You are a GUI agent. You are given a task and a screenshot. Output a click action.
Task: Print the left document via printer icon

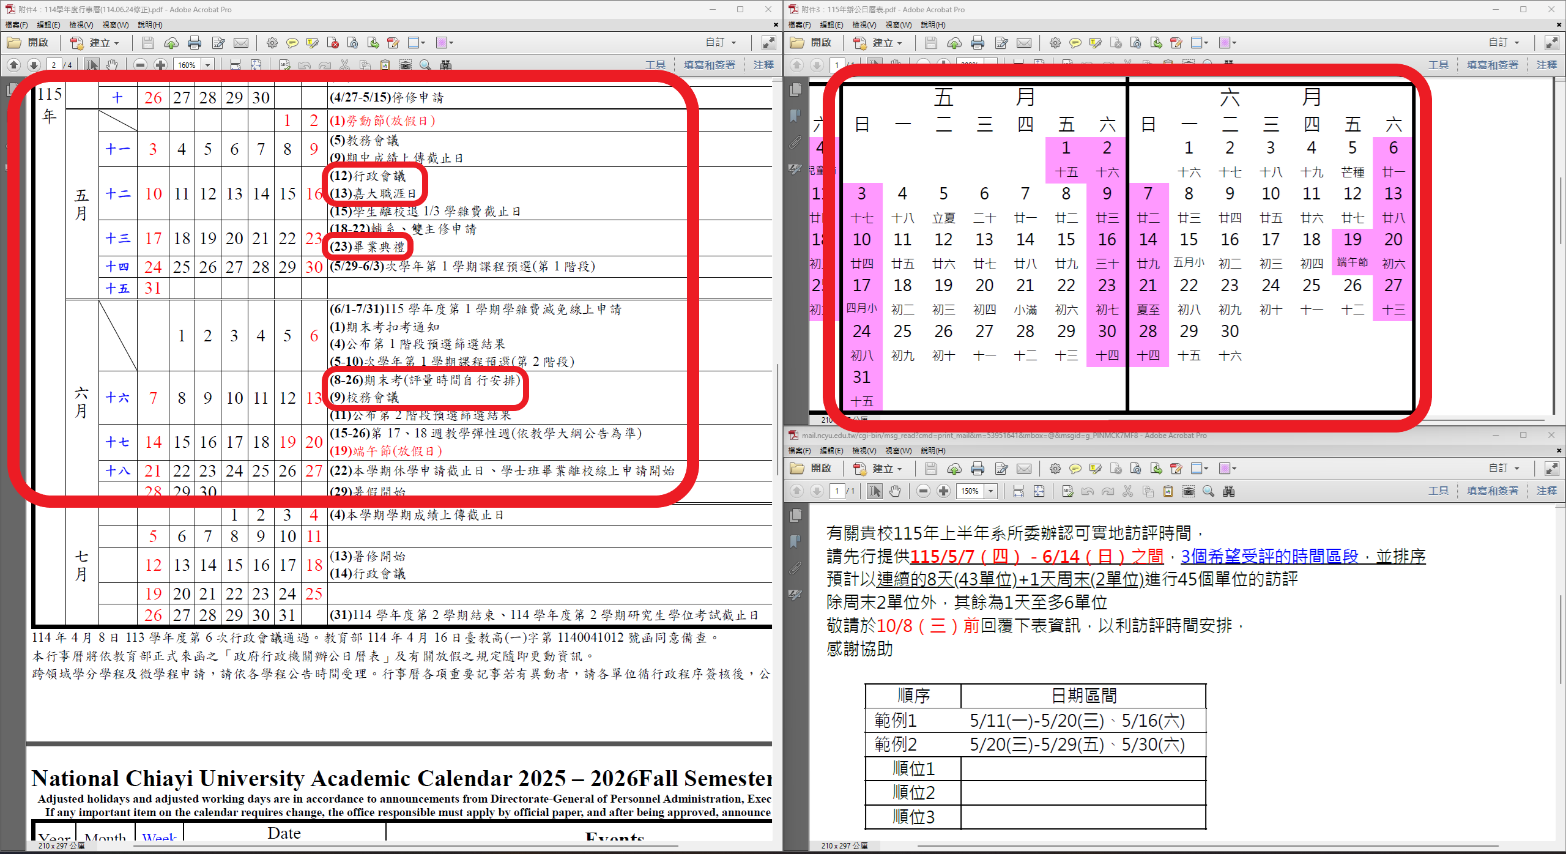(x=195, y=43)
